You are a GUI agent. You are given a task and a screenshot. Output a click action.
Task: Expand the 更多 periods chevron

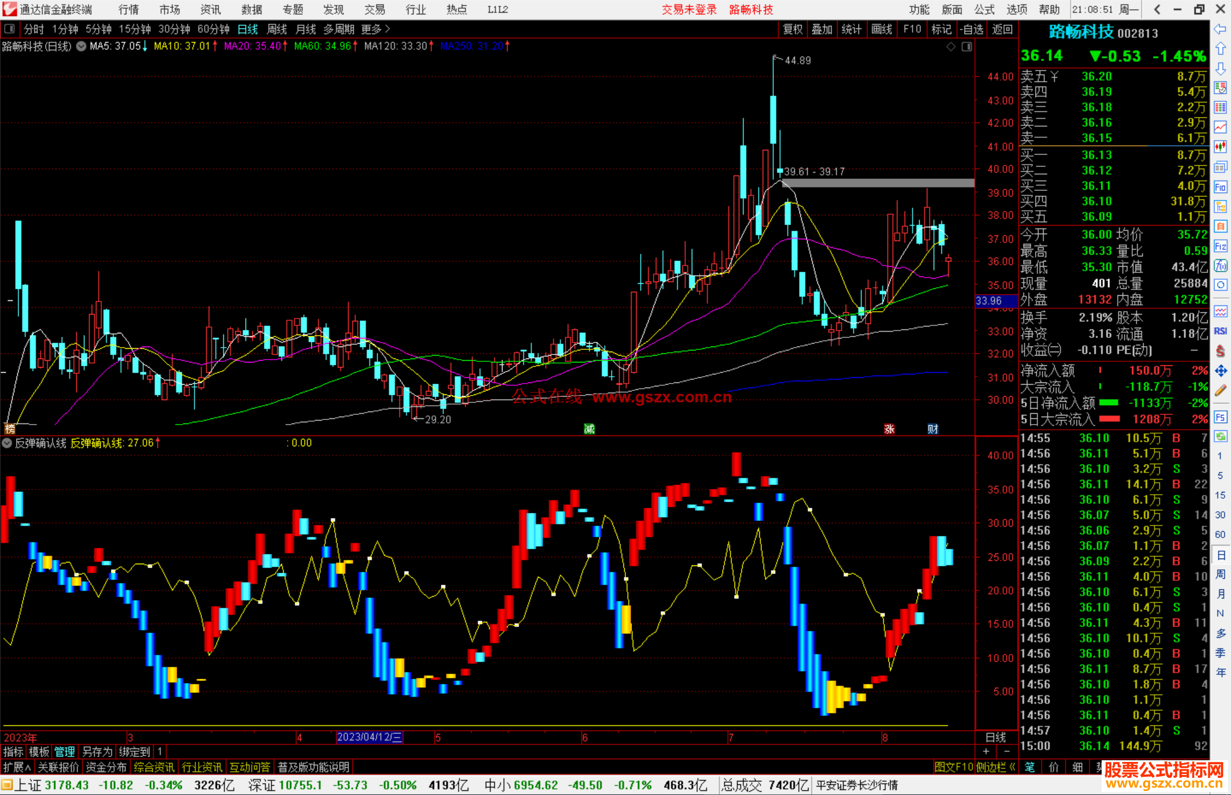point(388,29)
